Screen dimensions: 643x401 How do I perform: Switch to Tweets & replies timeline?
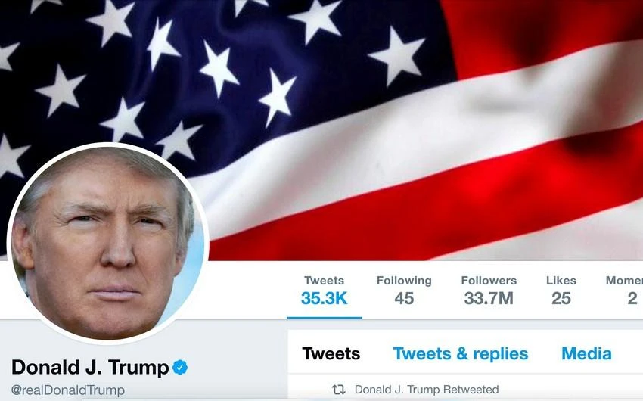(461, 353)
